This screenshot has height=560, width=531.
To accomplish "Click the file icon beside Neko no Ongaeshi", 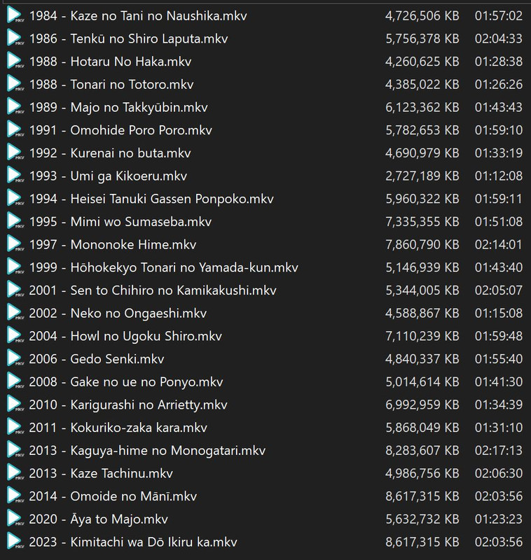I will pyautogui.click(x=14, y=314).
